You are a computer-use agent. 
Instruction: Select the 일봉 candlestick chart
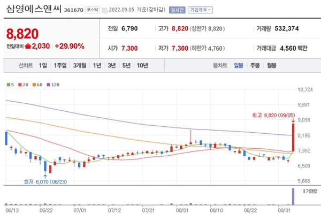pyautogui.click(x=239, y=65)
